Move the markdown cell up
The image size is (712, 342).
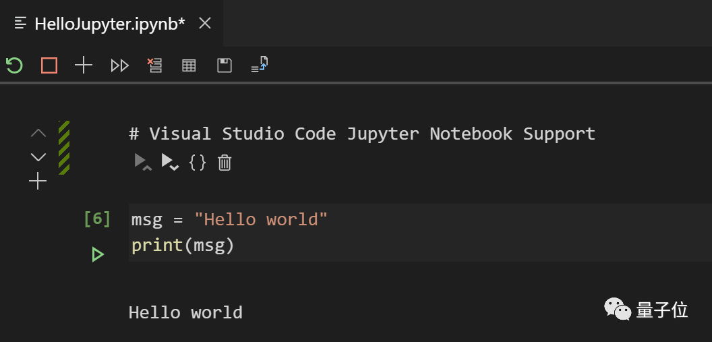[38, 133]
